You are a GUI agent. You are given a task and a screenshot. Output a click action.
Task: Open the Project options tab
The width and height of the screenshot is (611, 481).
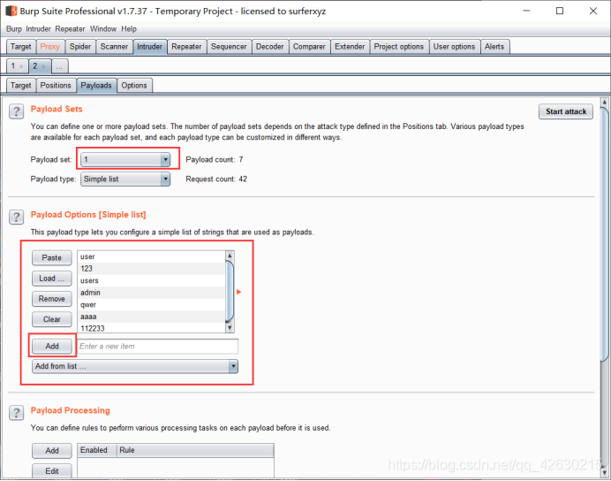tap(399, 47)
